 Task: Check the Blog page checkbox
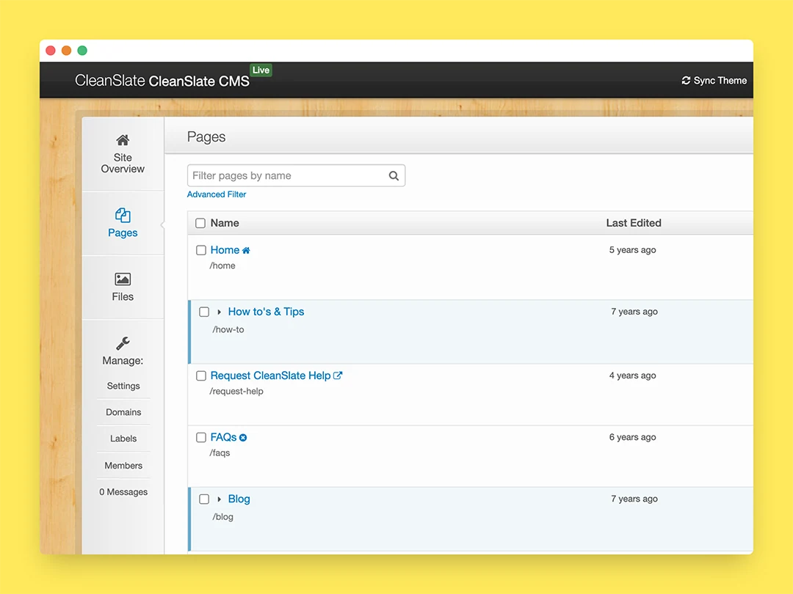[x=204, y=499]
